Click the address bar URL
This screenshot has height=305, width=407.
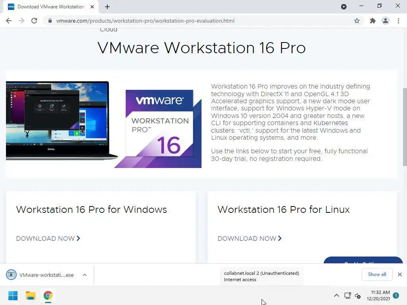145,21
